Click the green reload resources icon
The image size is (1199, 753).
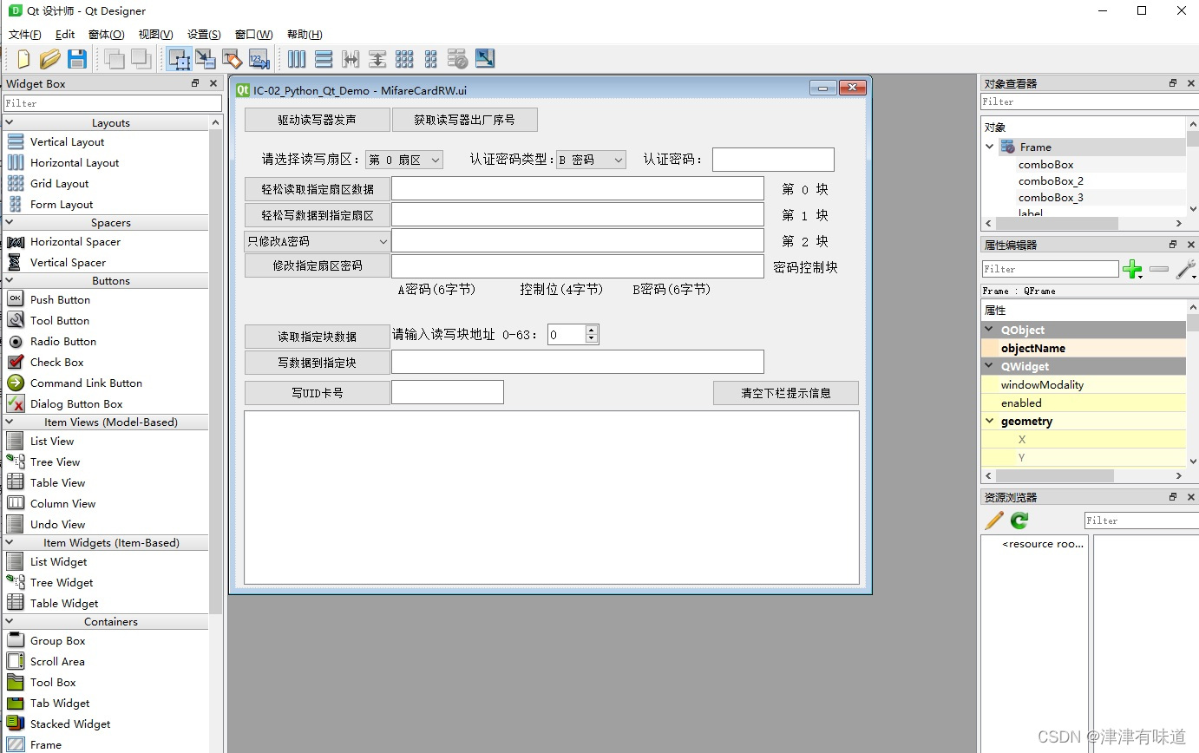pos(1019,521)
